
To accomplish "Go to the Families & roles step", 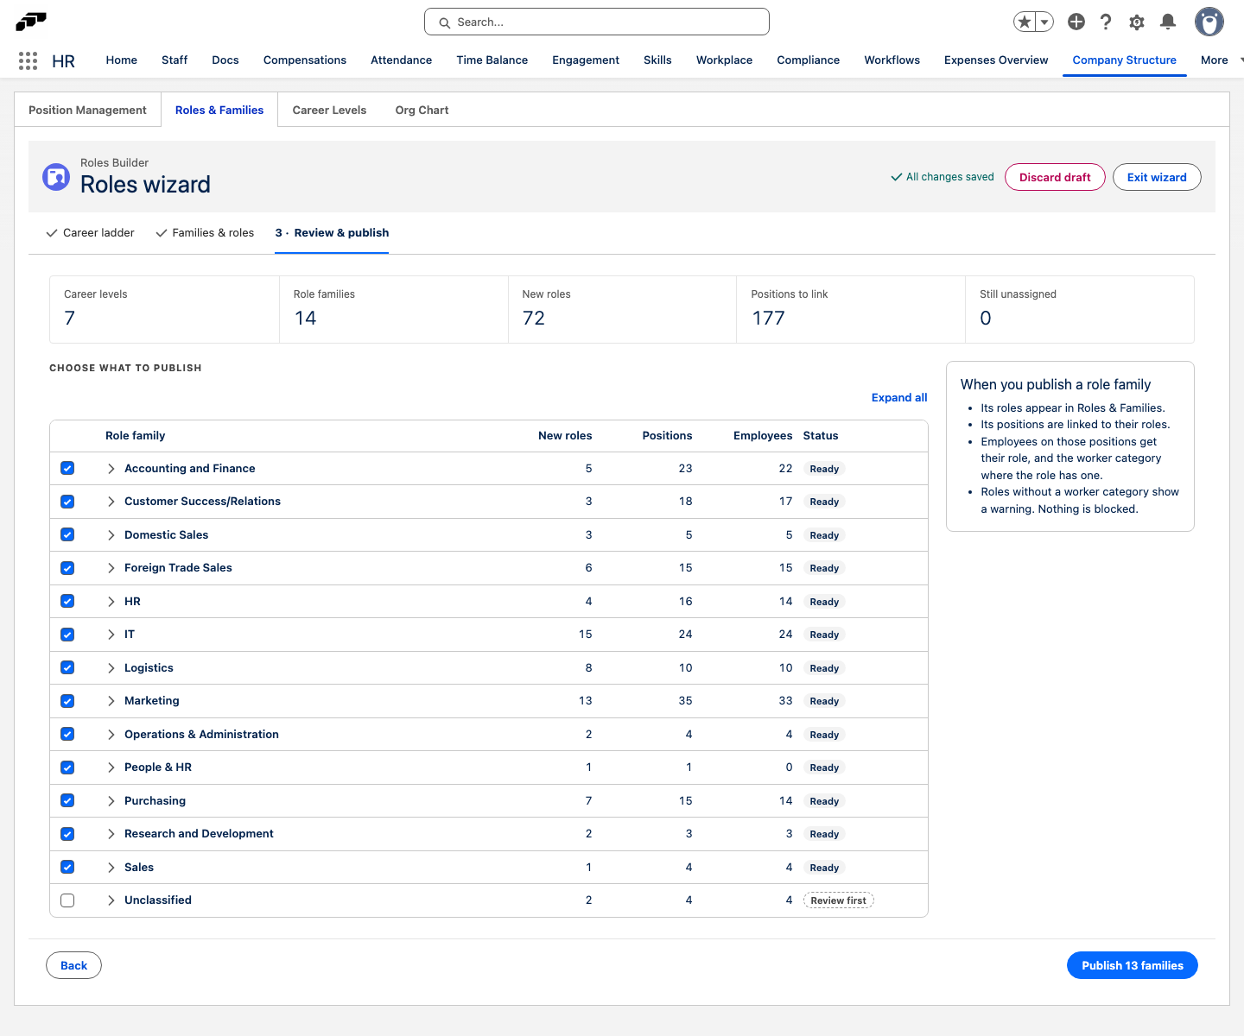I will point(205,233).
